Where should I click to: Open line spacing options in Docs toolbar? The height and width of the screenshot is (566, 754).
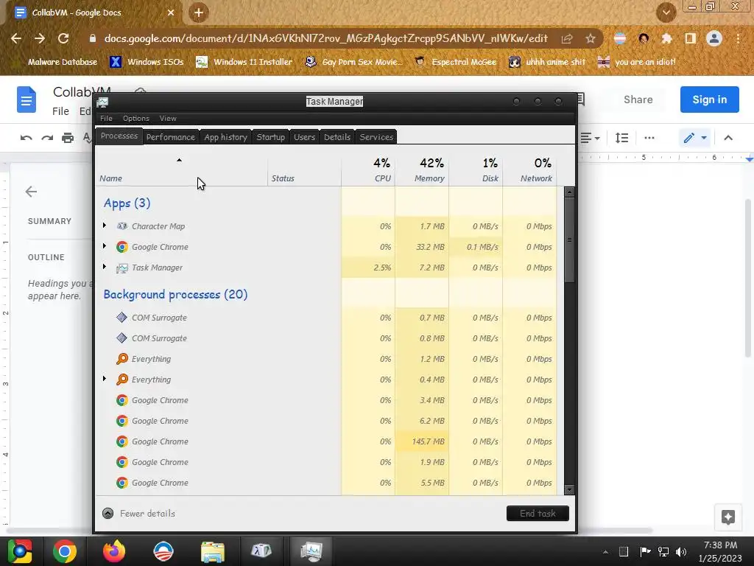pos(621,138)
